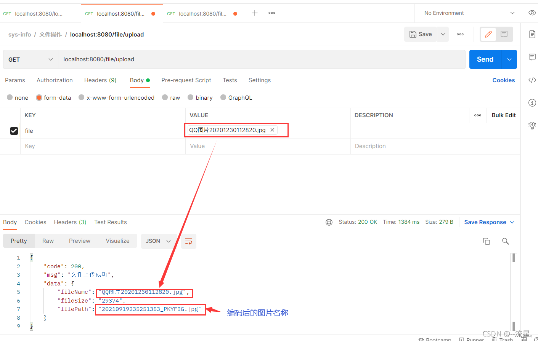Open more actions dots next to Save
Screen dimensions: 538x341
tap(460, 34)
